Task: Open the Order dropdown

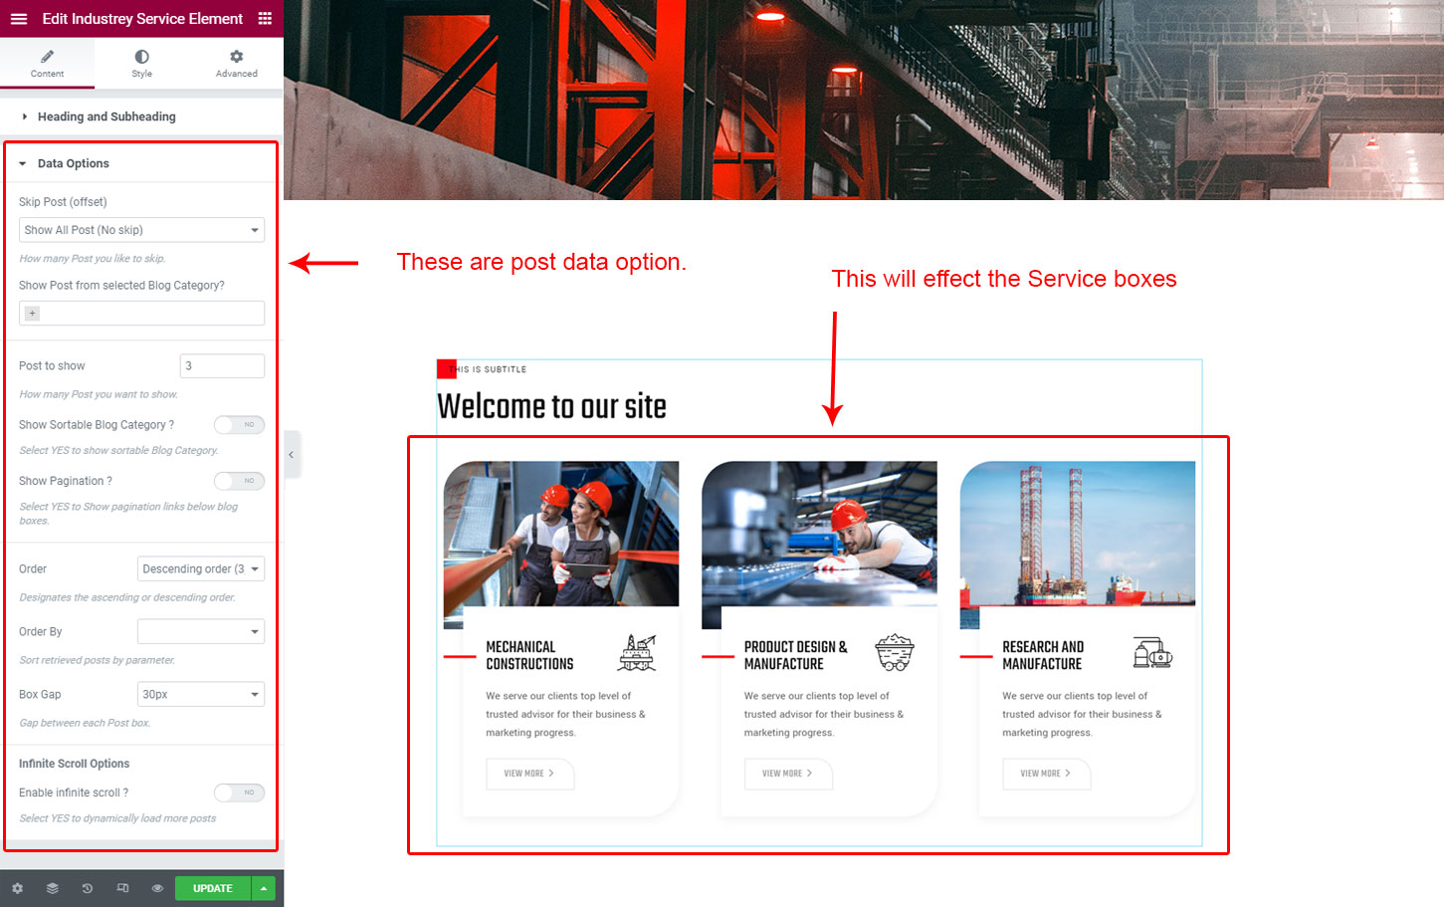Action: tap(200, 569)
